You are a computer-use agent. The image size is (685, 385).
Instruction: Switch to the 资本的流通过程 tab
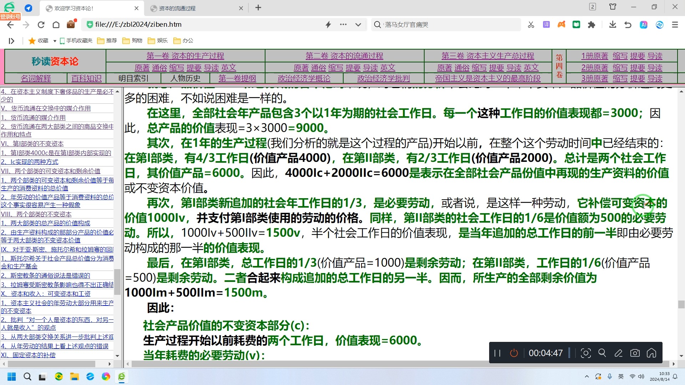(x=177, y=8)
